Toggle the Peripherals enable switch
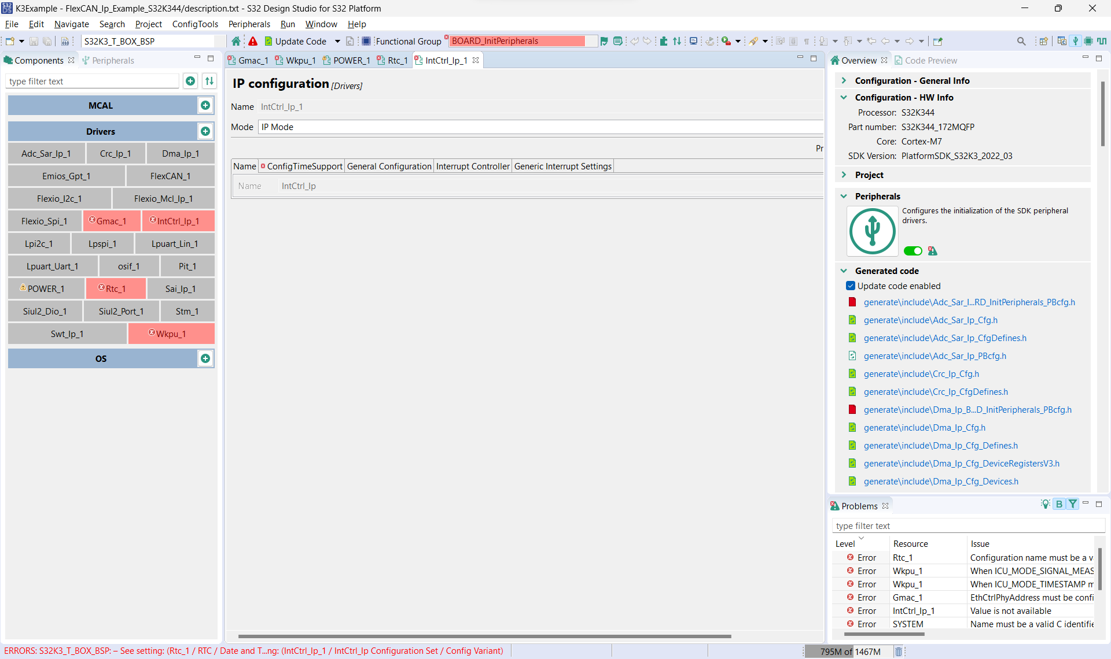Screen dimensions: 1111x659 [x=913, y=251]
